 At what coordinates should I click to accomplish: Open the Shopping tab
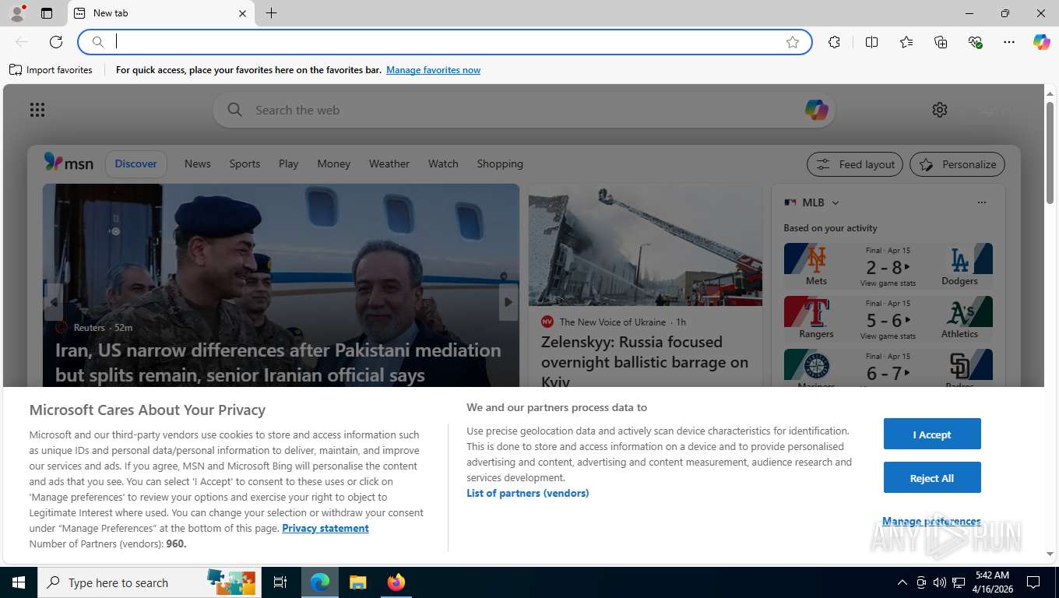tap(500, 164)
